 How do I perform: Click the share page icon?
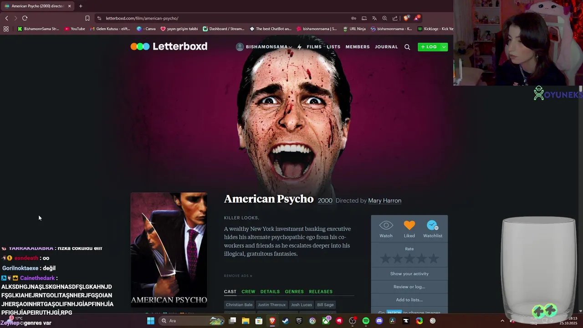(395, 18)
